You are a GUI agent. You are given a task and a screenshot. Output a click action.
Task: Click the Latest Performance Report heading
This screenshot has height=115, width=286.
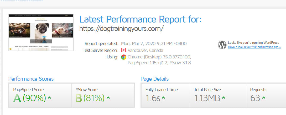(x=140, y=19)
